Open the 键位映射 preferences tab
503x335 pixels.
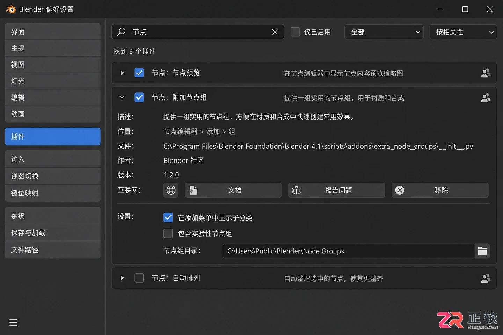53,193
